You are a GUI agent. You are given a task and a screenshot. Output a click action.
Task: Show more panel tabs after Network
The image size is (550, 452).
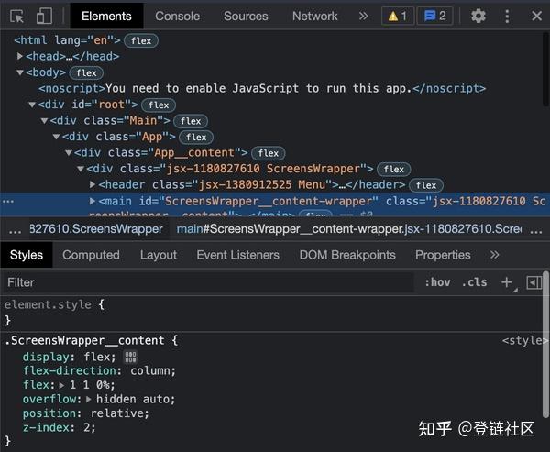pos(364,17)
